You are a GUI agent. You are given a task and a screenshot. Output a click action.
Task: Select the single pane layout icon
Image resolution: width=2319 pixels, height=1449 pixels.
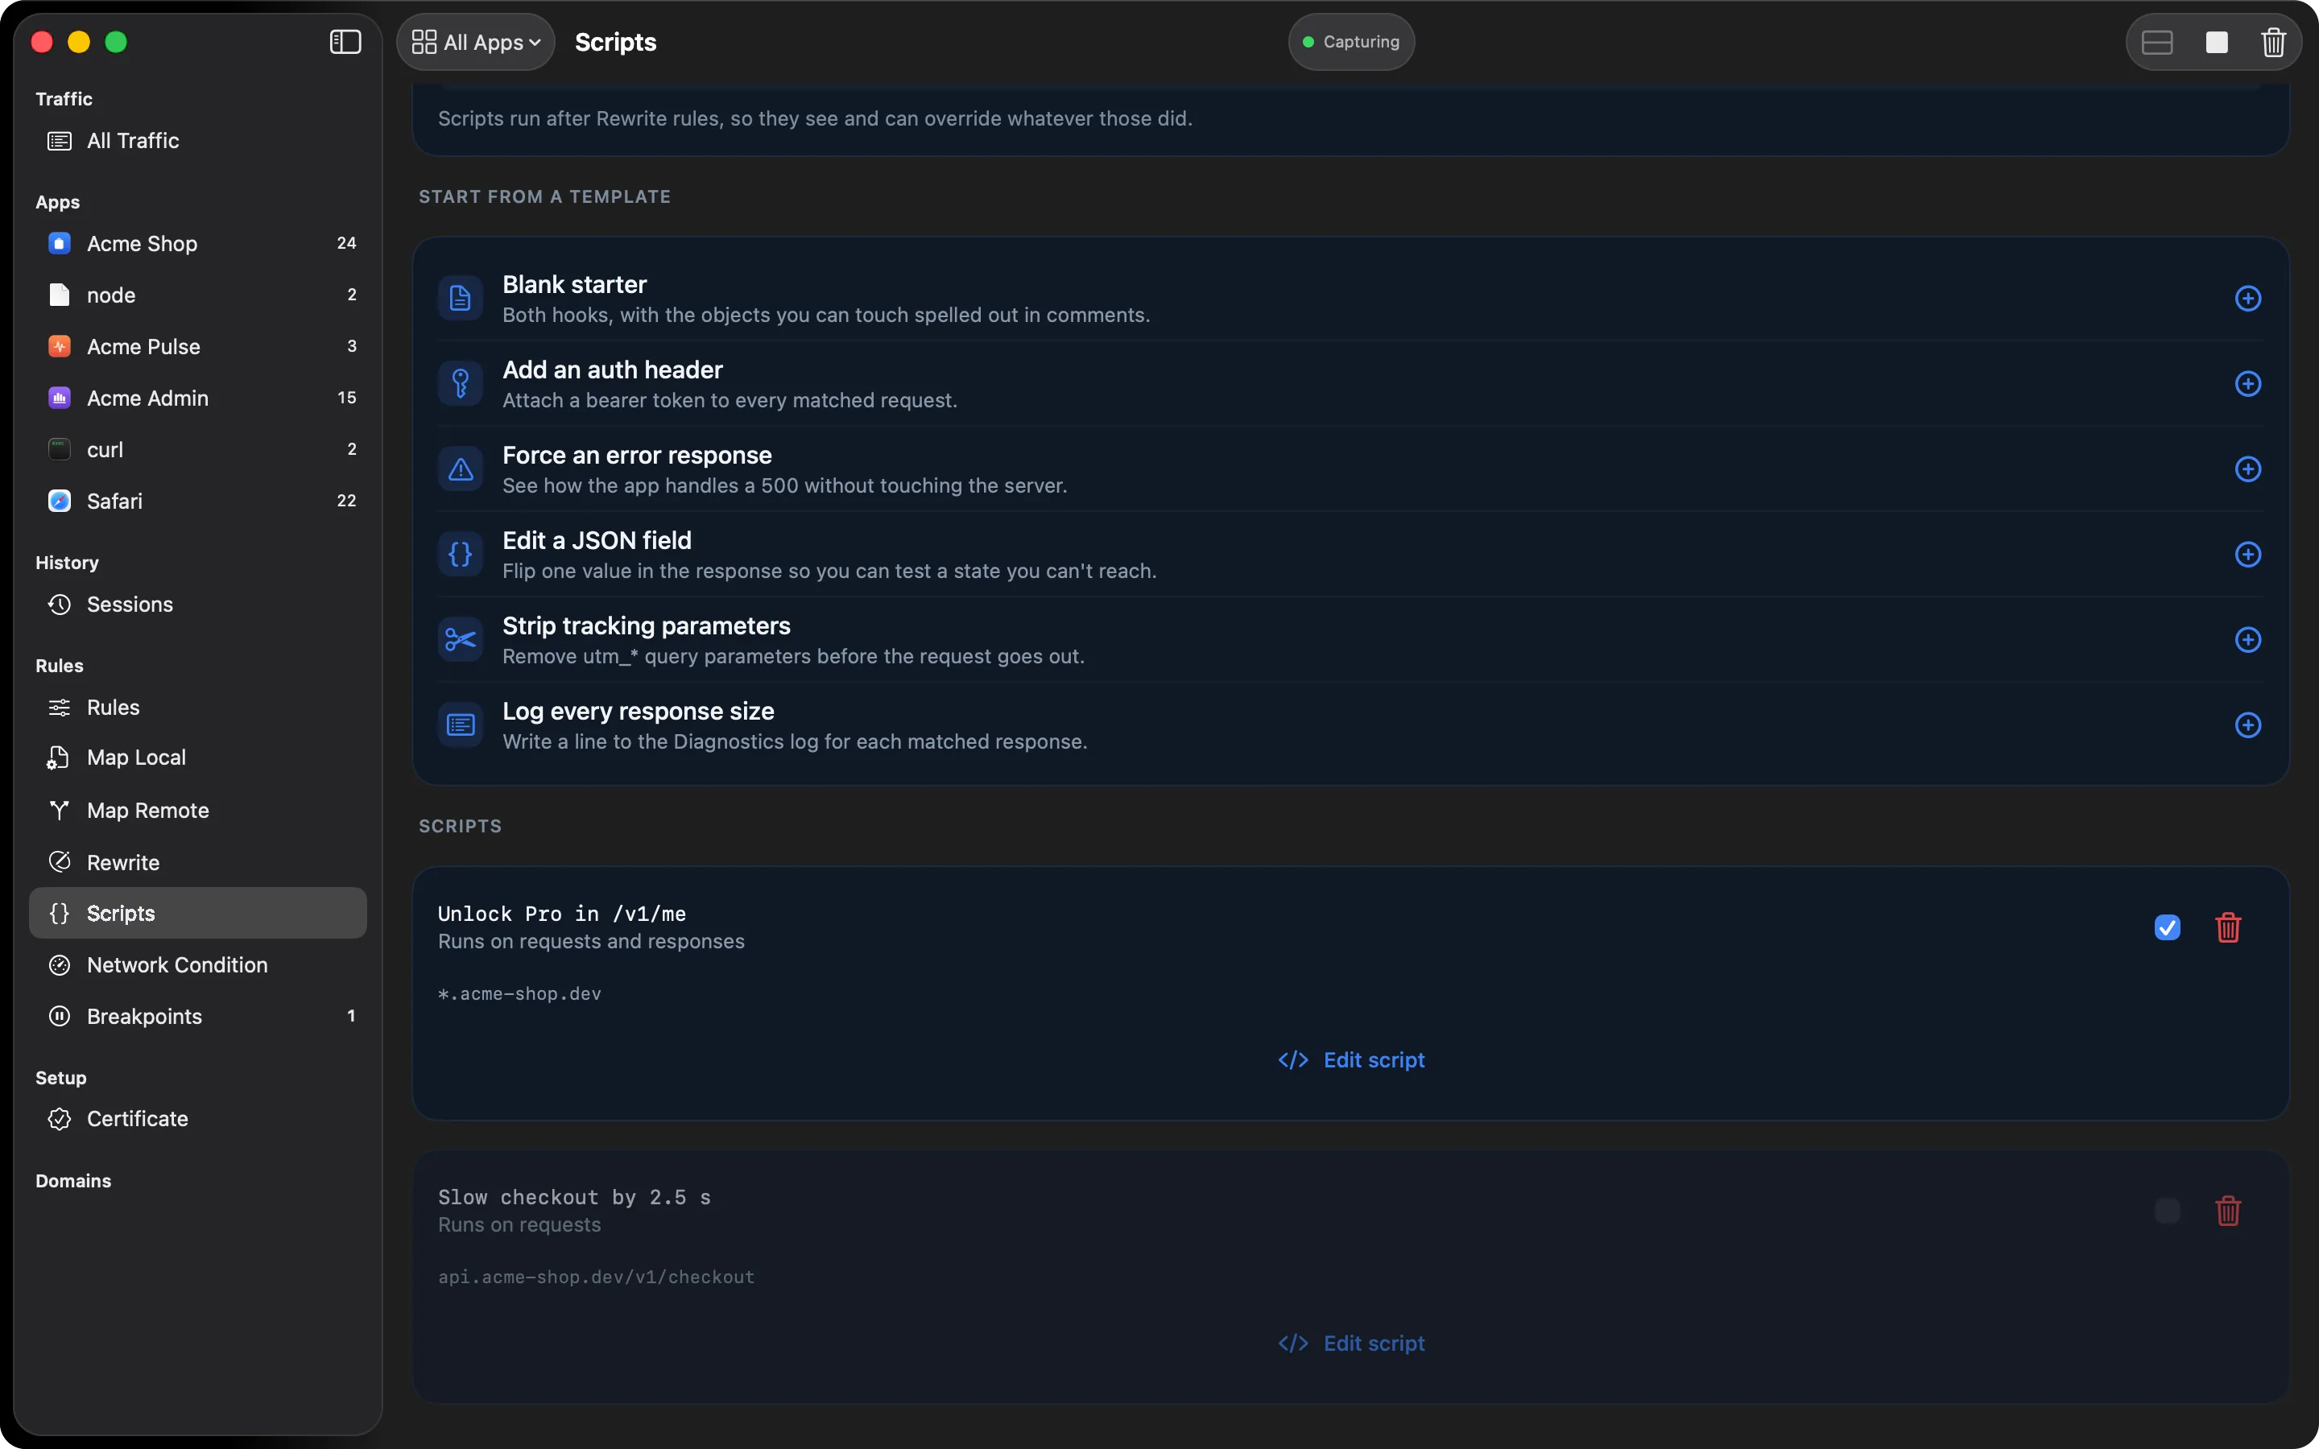click(2217, 42)
